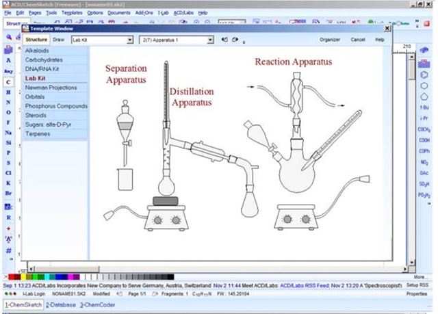Click the Any atom tool

pos(8,71)
